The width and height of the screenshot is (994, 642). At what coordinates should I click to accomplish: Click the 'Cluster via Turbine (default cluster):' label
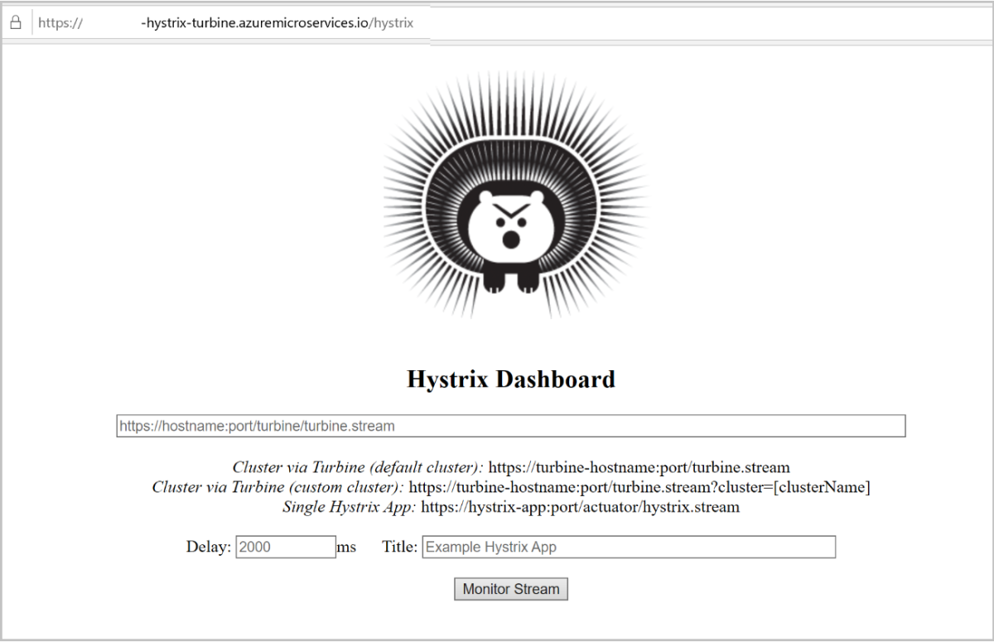[358, 467]
